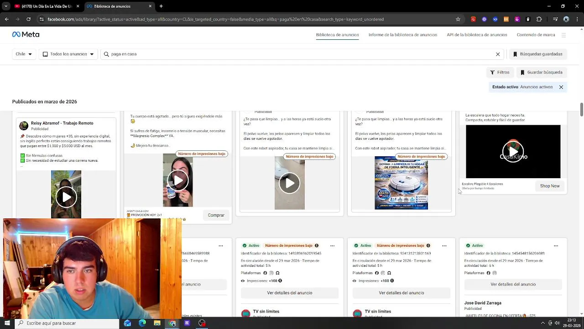Go back in browser history
584x329 pixels.
(x=6, y=19)
